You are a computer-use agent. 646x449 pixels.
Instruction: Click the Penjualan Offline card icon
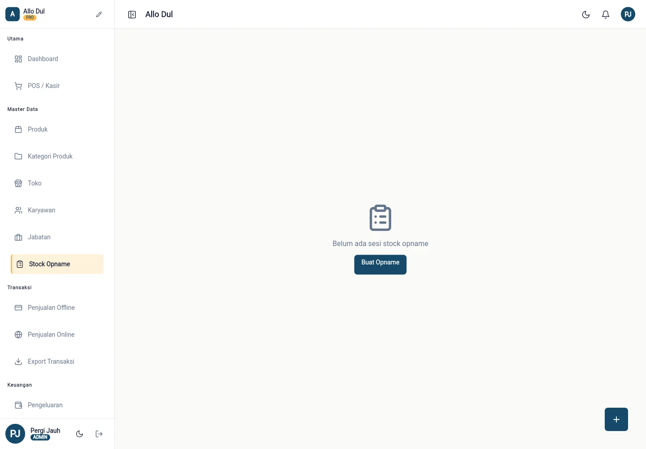[x=18, y=308]
